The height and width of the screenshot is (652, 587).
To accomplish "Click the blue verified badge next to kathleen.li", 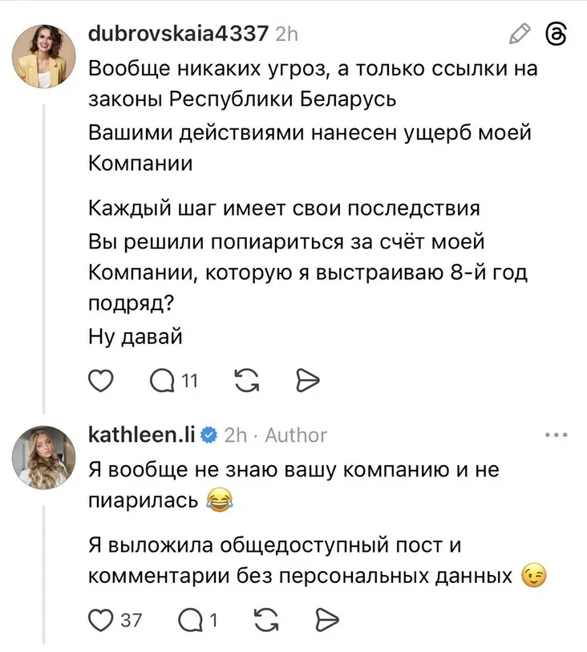I will pos(207,435).
